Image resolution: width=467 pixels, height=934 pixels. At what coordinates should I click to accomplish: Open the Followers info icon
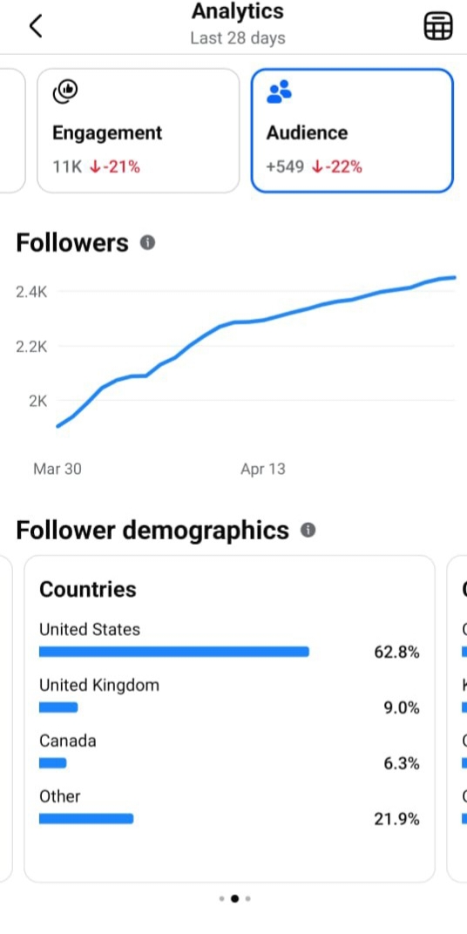tap(148, 243)
